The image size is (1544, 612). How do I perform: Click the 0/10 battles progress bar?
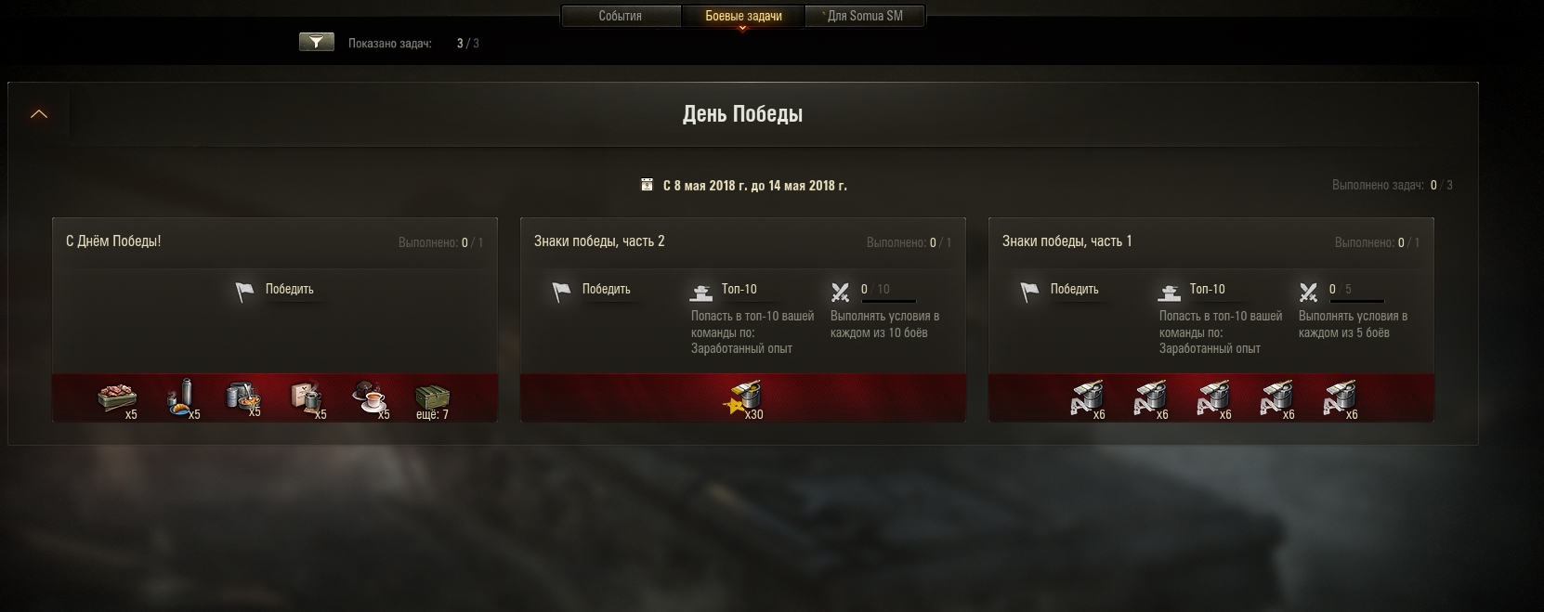pyautogui.click(x=887, y=300)
